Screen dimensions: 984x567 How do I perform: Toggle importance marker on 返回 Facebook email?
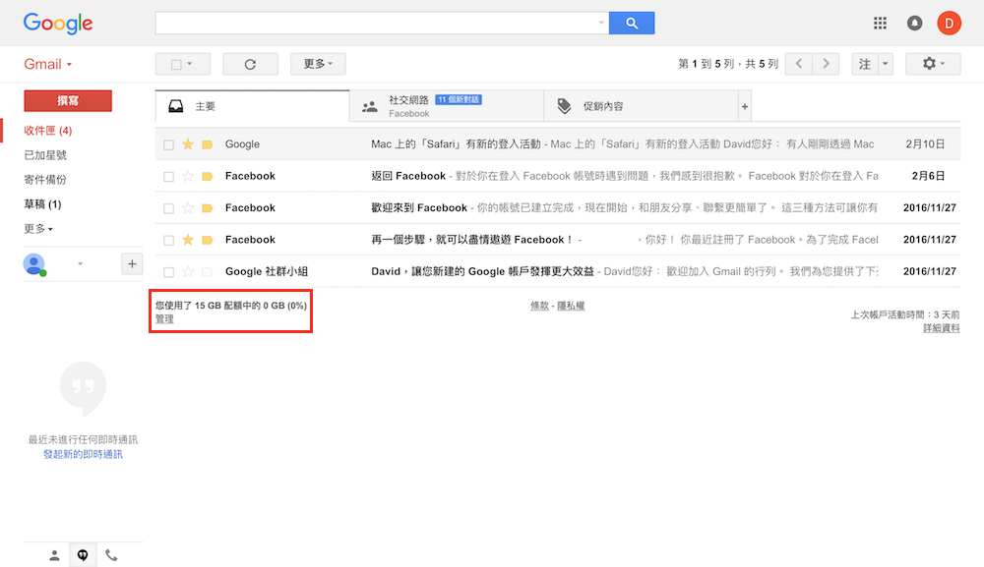point(207,177)
